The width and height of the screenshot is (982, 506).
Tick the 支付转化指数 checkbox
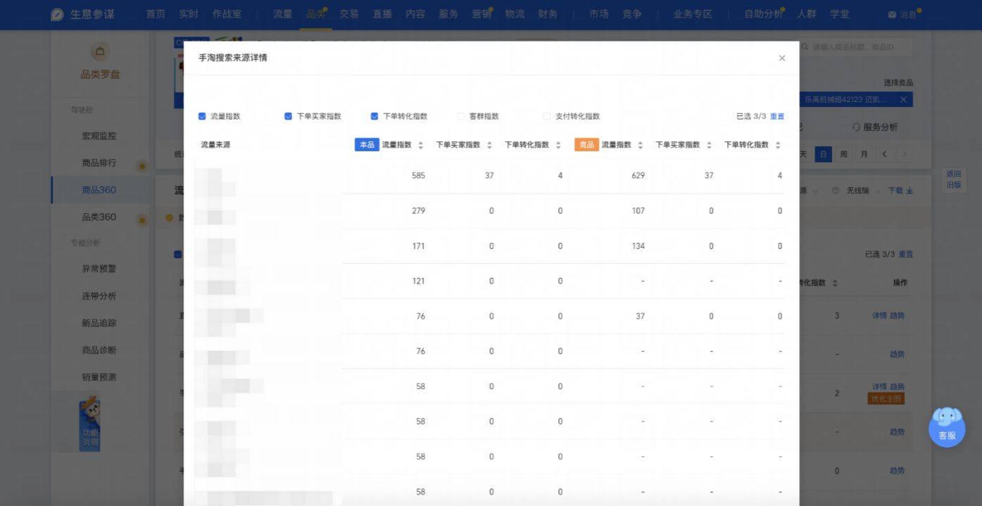tap(547, 116)
